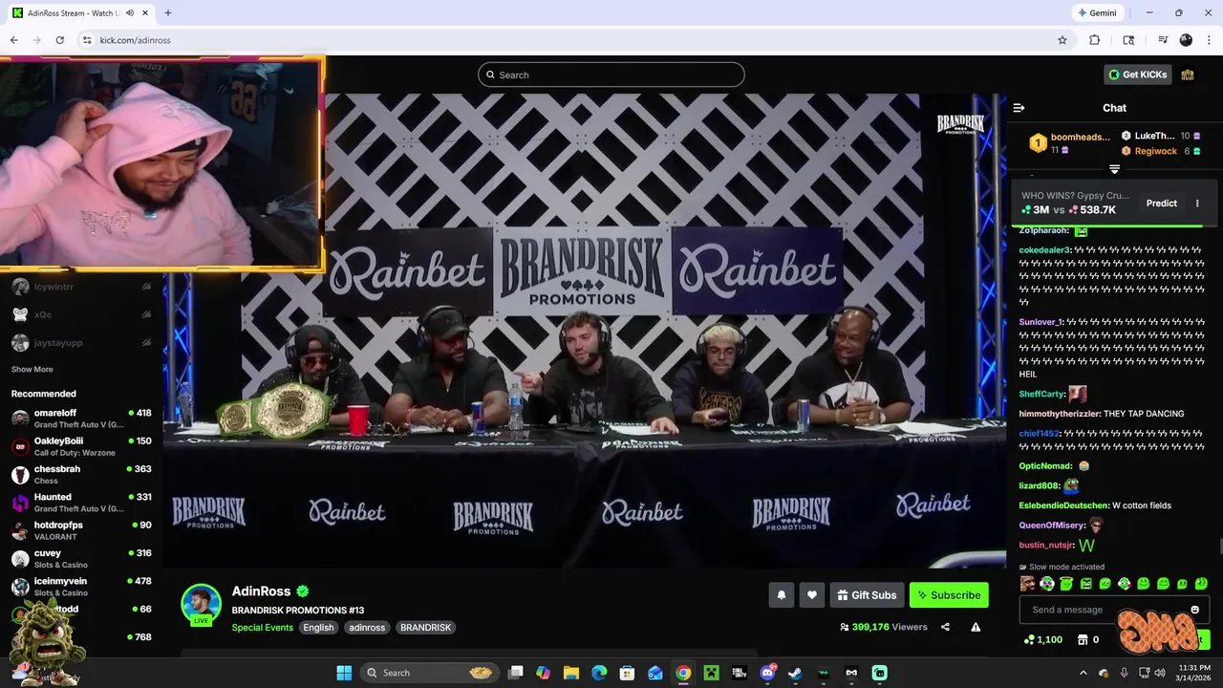Open hotdropfps VALORANT channel

81,530
